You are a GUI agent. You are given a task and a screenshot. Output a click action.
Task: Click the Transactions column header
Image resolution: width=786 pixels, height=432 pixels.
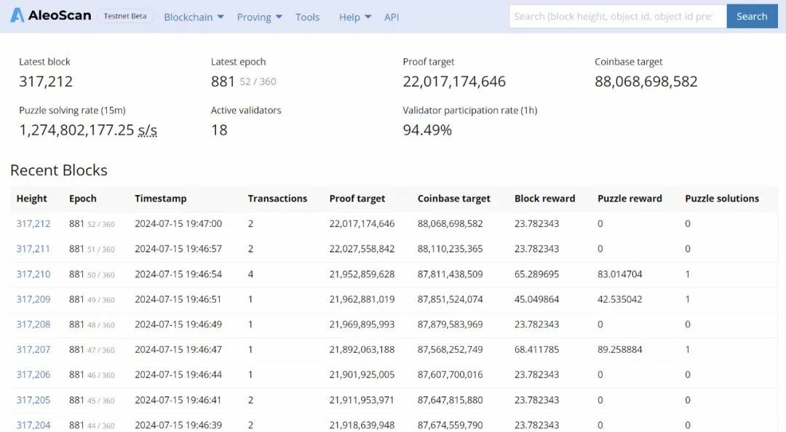click(x=277, y=199)
